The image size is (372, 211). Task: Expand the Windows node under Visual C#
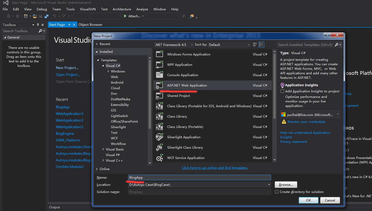coord(108,71)
